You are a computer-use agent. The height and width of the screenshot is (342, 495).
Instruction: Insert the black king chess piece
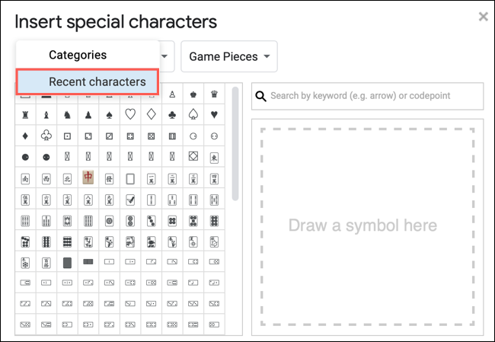[193, 94]
